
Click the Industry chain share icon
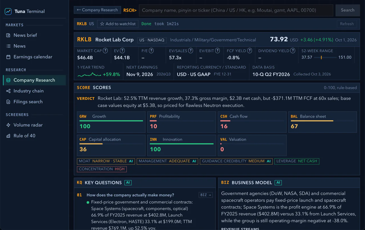[8, 91]
